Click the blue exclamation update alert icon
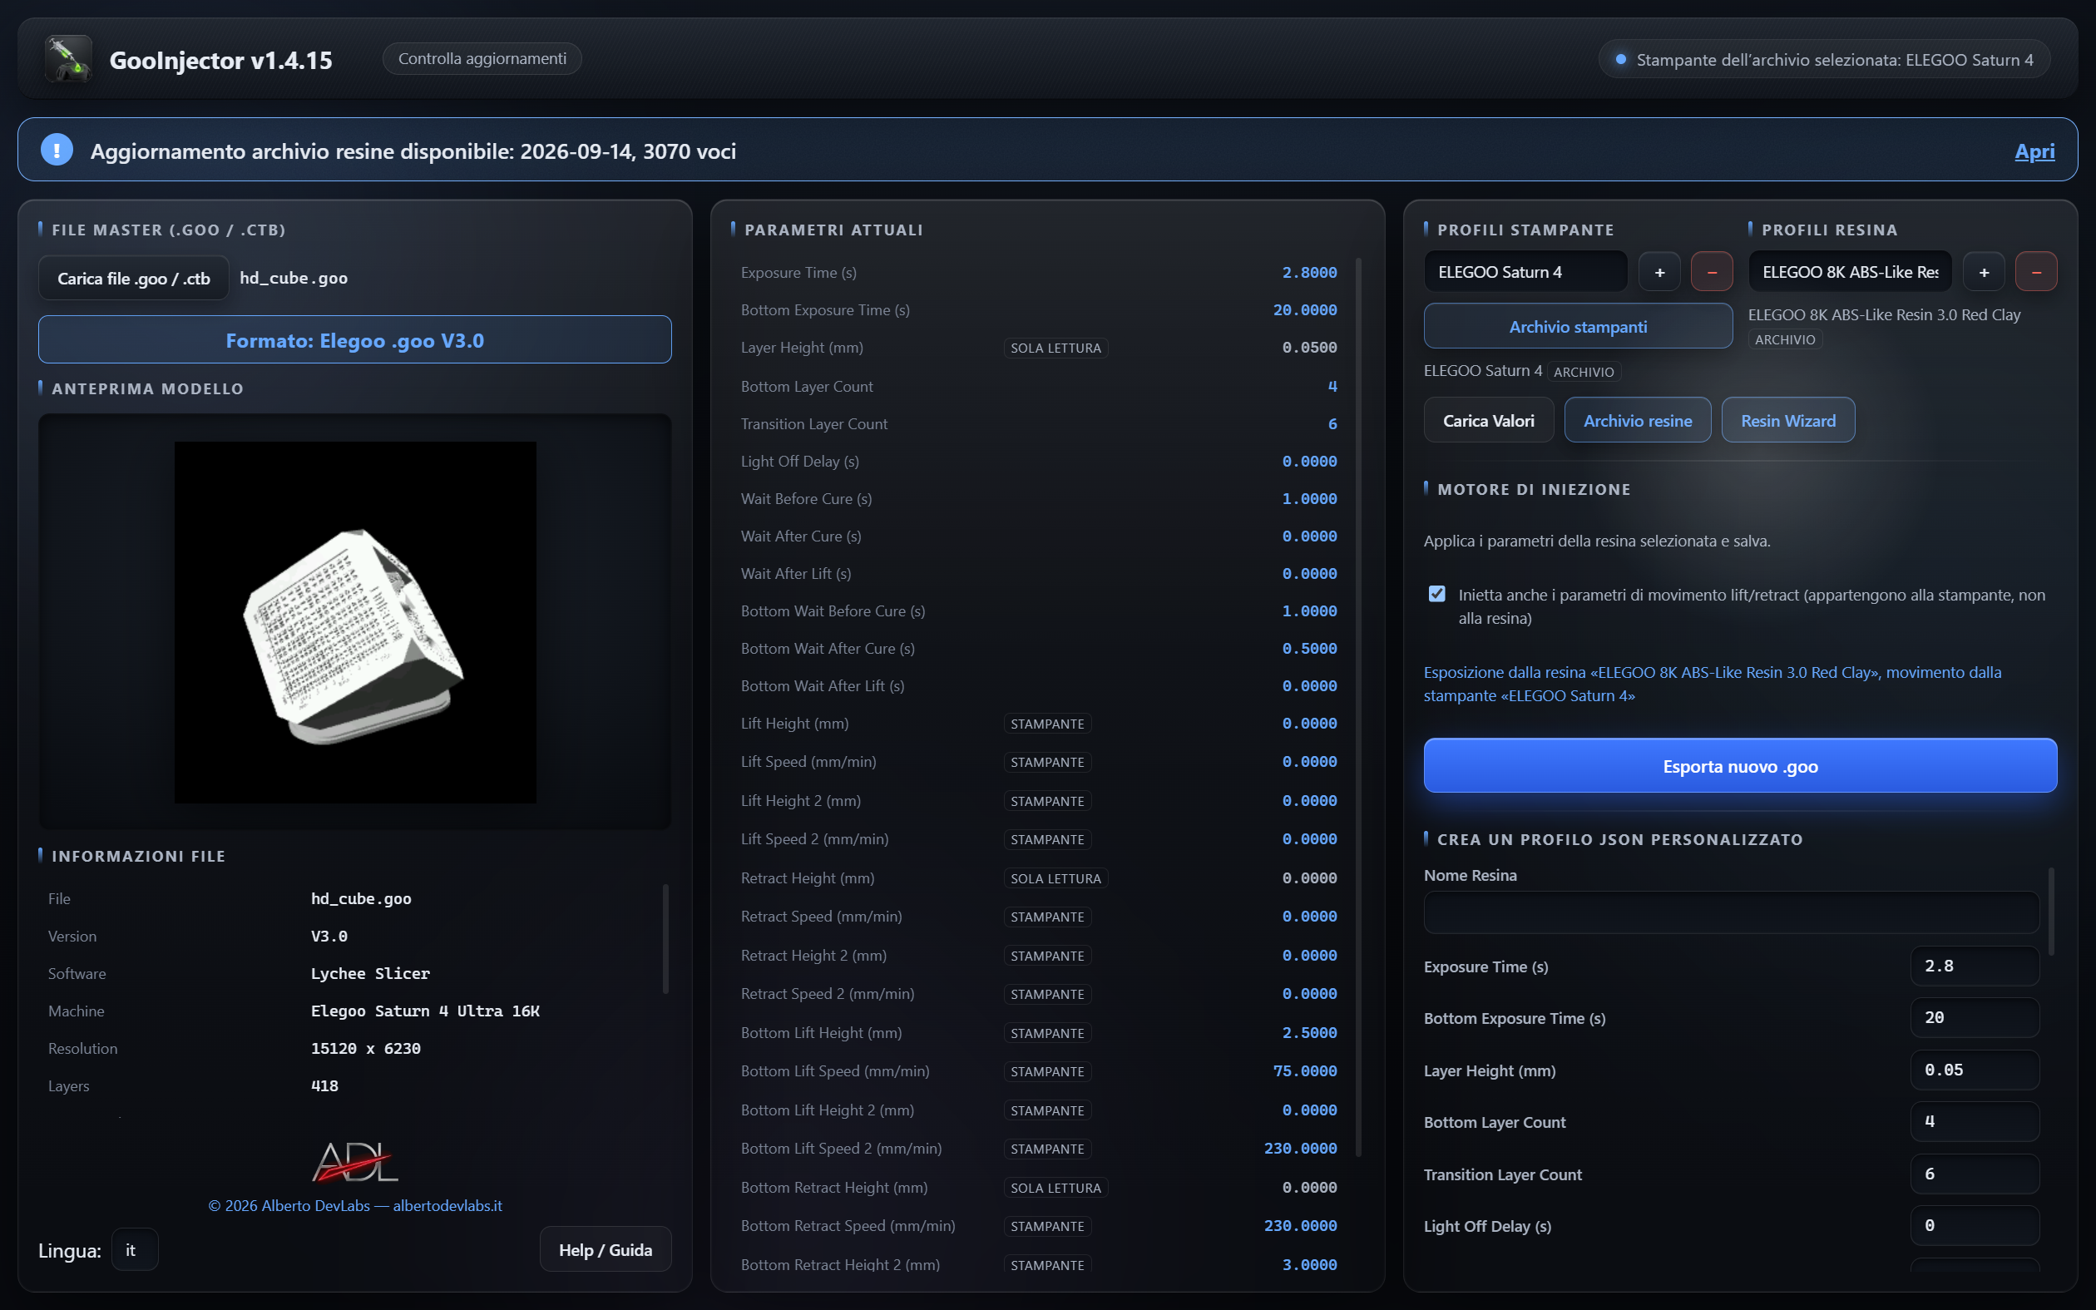This screenshot has width=2096, height=1310. coord(57,150)
